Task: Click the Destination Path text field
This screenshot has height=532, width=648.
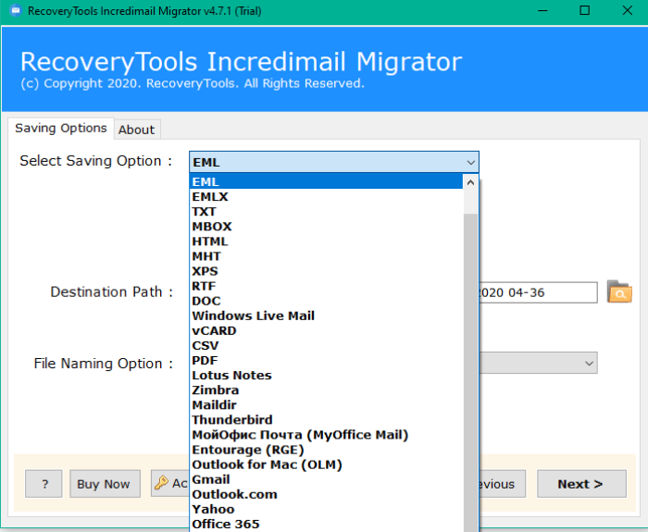Action: pos(538,292)
